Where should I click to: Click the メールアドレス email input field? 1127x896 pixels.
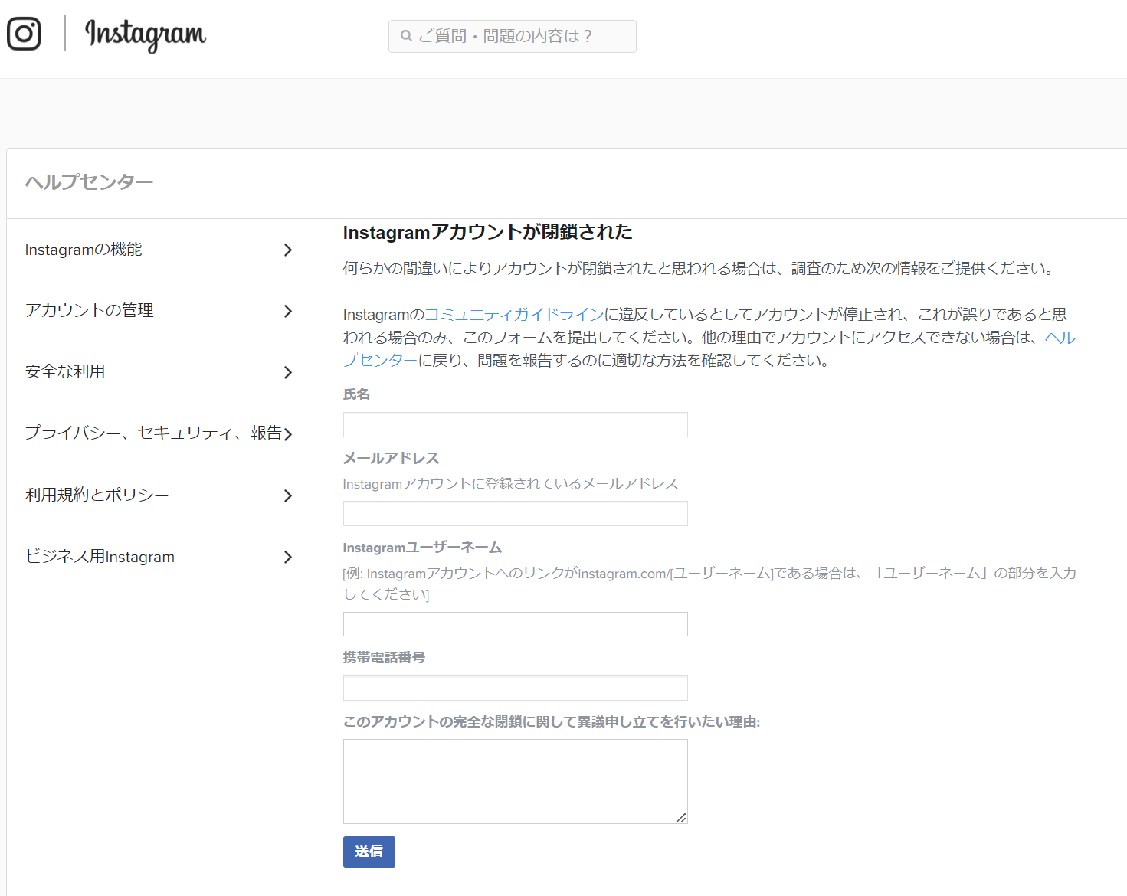click(x=515, y=513)
